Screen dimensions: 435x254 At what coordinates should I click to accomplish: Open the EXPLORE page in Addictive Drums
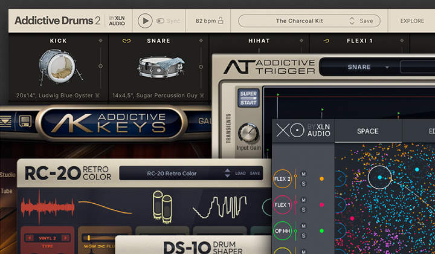pyautogui.click(x=412, y=21)
